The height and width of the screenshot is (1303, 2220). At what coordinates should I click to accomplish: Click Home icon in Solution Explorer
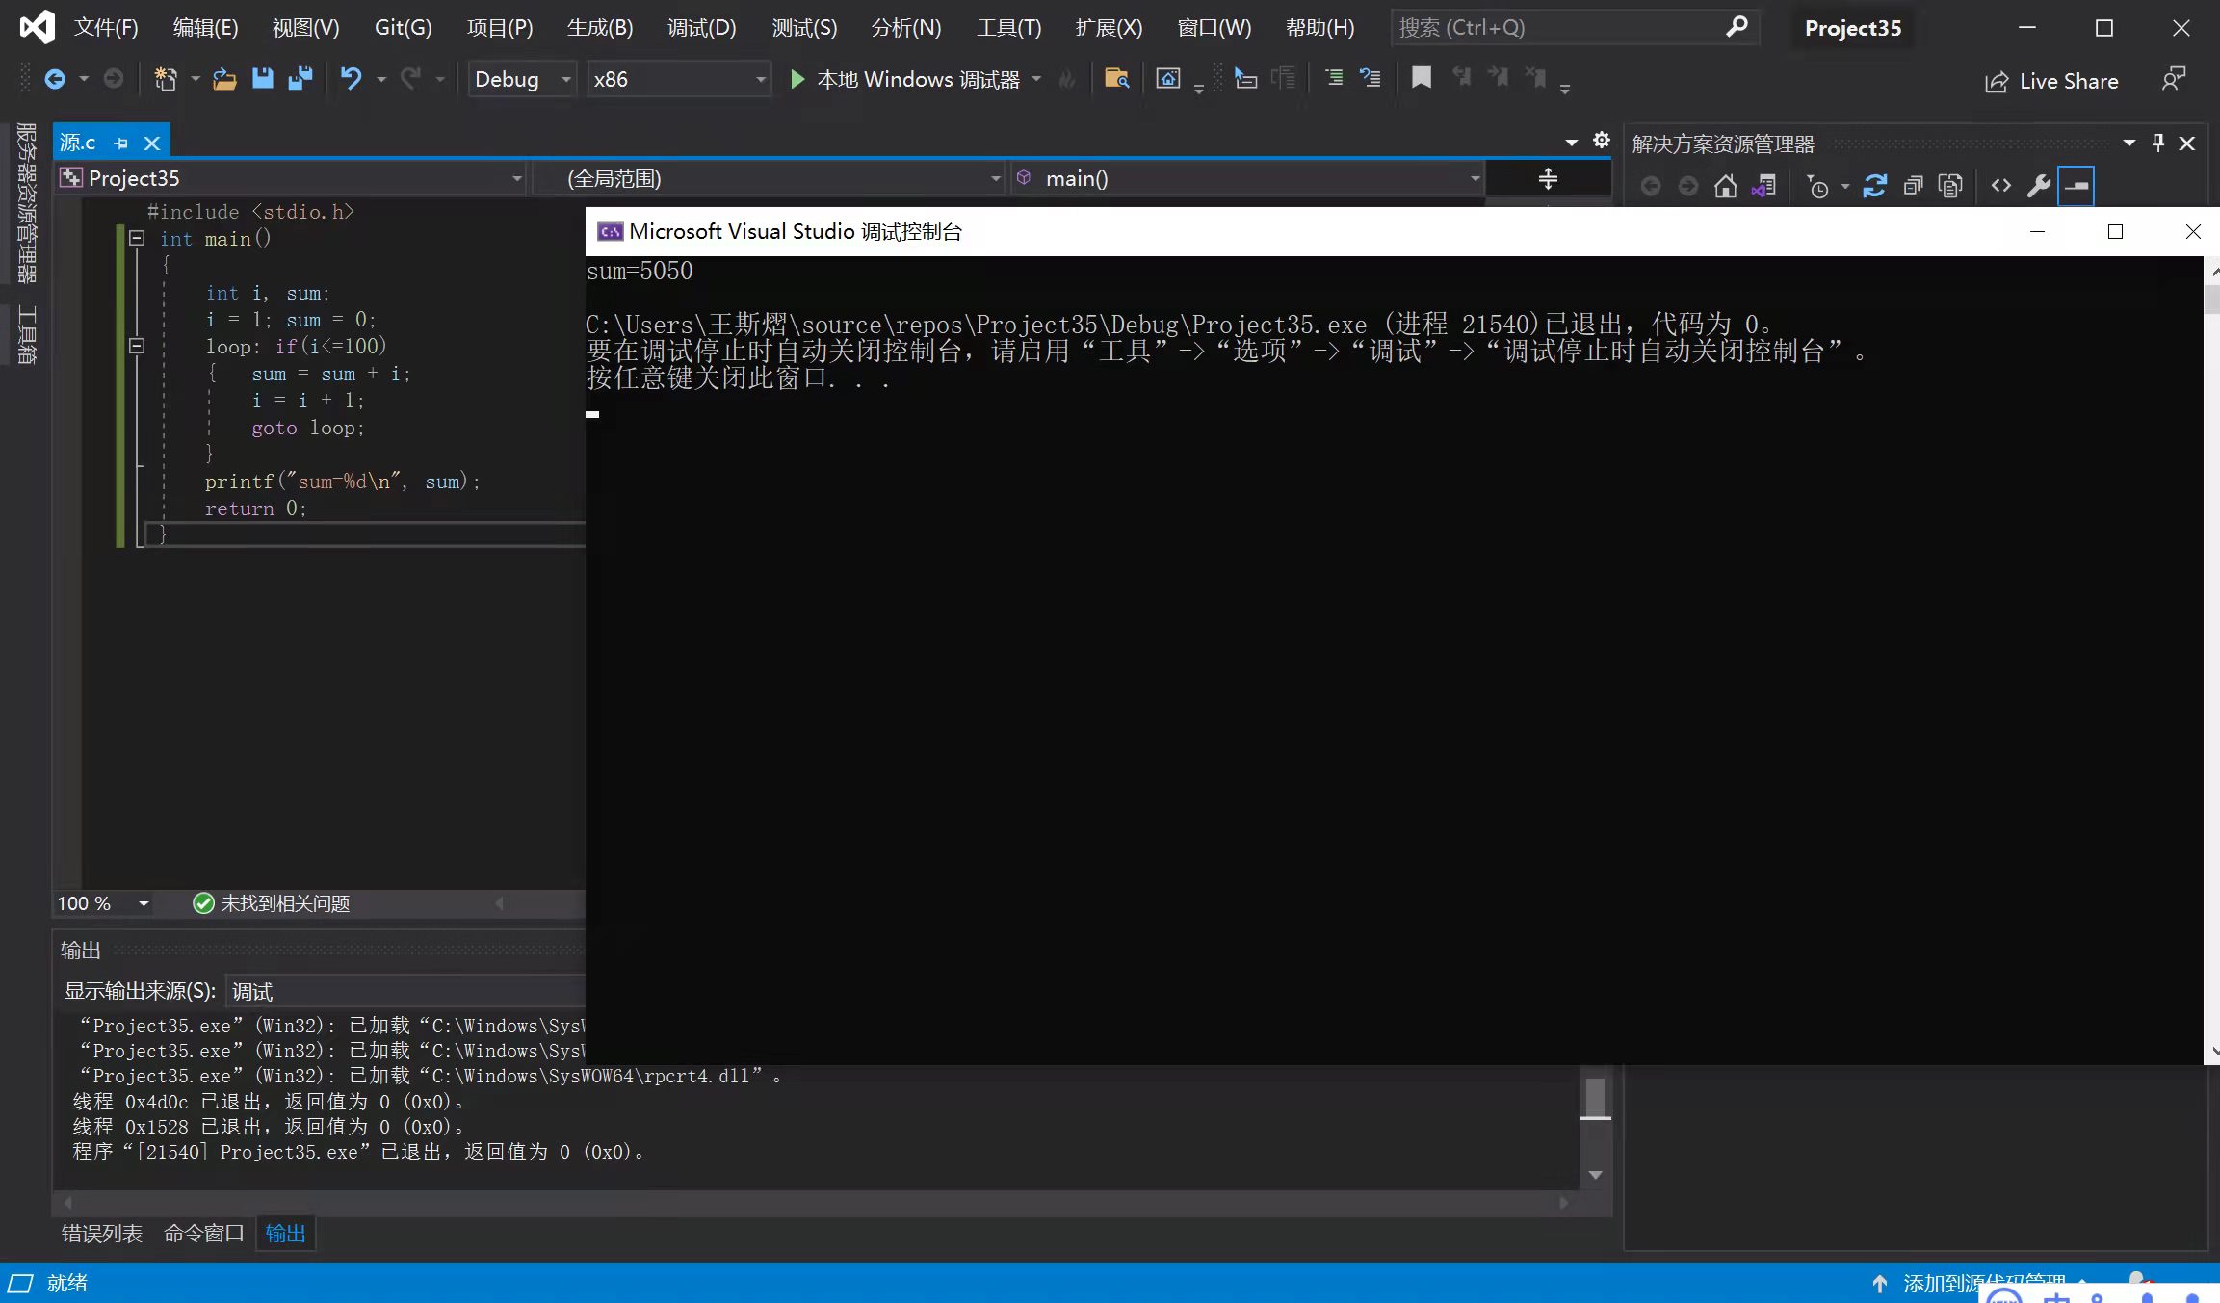point(1725,186)
